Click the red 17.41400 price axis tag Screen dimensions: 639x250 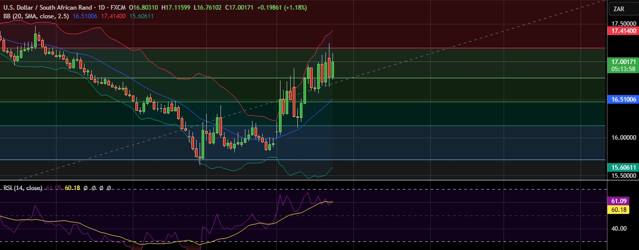623,31
